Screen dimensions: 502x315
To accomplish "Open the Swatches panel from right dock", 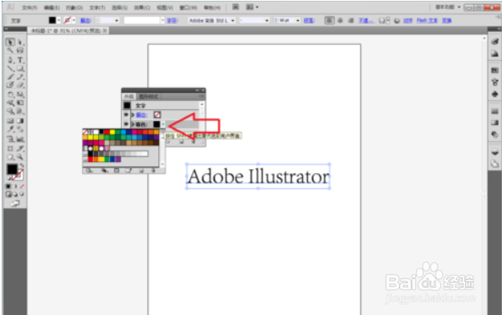I will point(495,70).
